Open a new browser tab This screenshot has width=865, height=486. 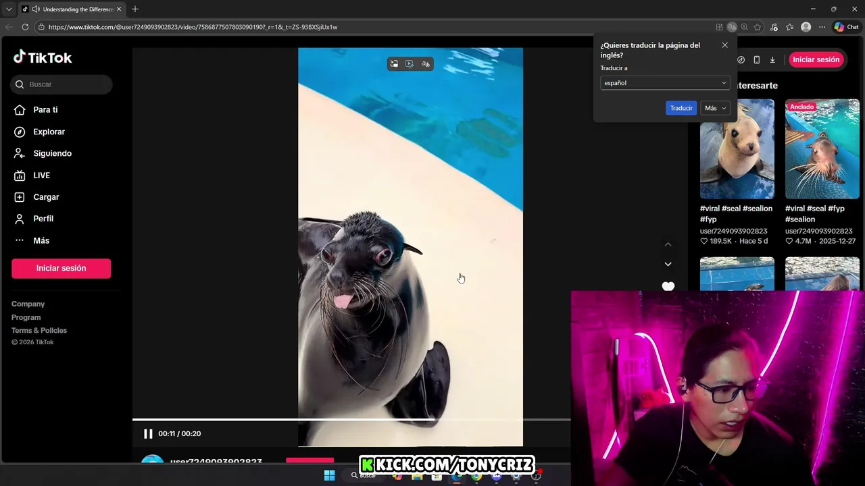pyautogui.click(x=135, y=9)
